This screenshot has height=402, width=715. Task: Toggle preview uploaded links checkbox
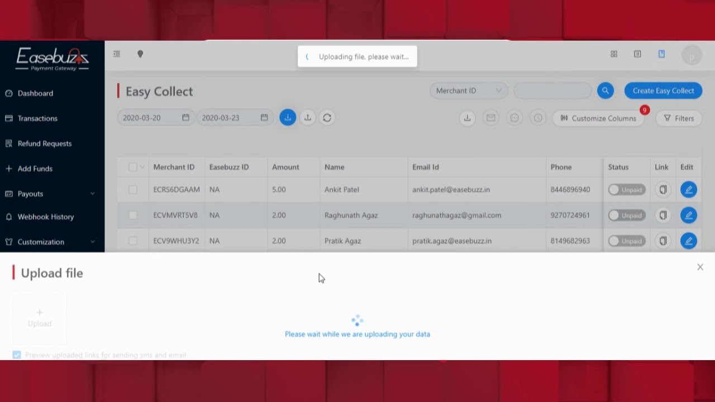point(17,355)
